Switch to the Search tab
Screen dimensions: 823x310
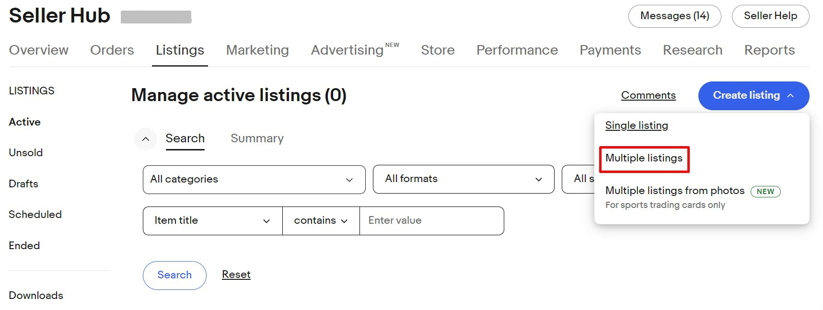point(185,138)
